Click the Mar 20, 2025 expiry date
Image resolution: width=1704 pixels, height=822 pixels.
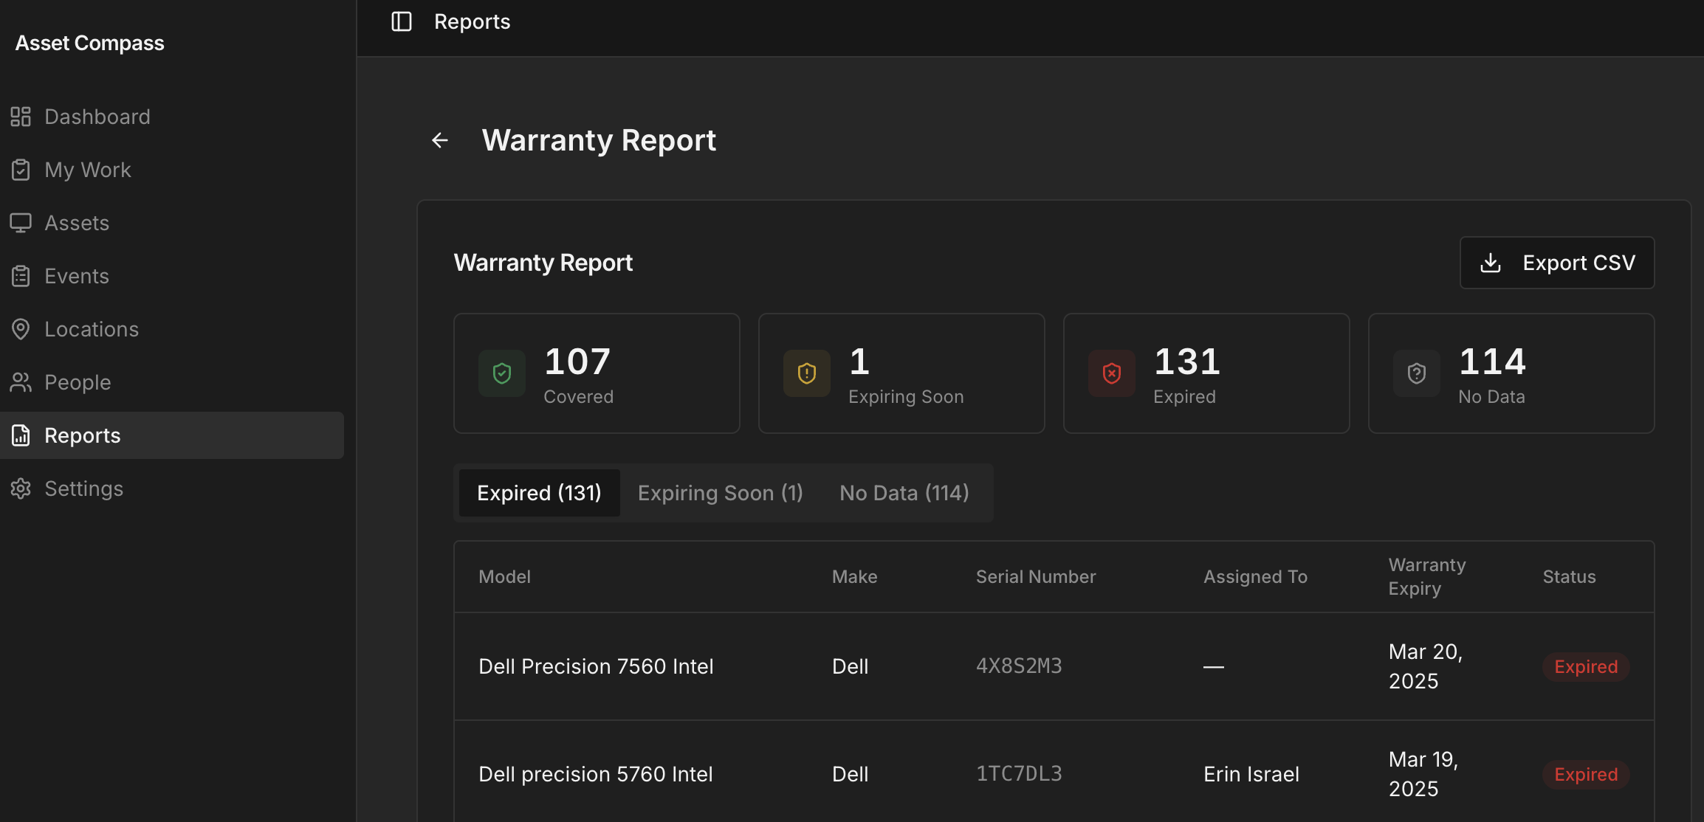point(1426,666)
